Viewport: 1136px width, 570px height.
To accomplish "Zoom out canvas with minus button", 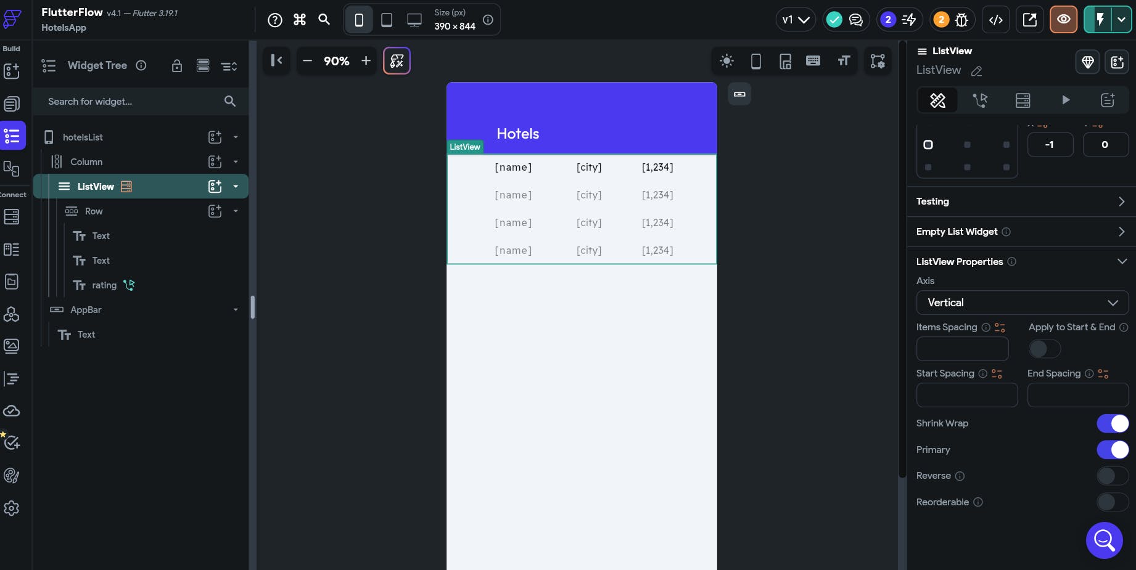I will (307, 60).
